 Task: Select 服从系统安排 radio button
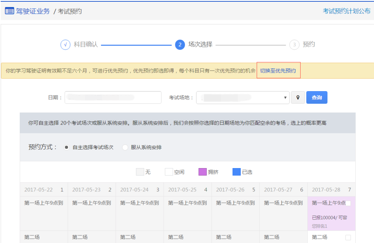(x=125, y=147)
